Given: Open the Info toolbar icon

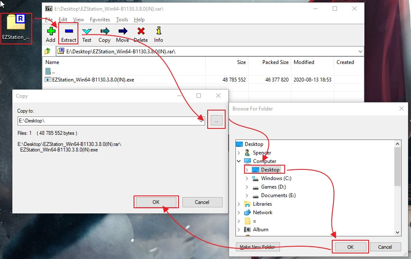Looking at the screenshot, I should coord(158,34).
